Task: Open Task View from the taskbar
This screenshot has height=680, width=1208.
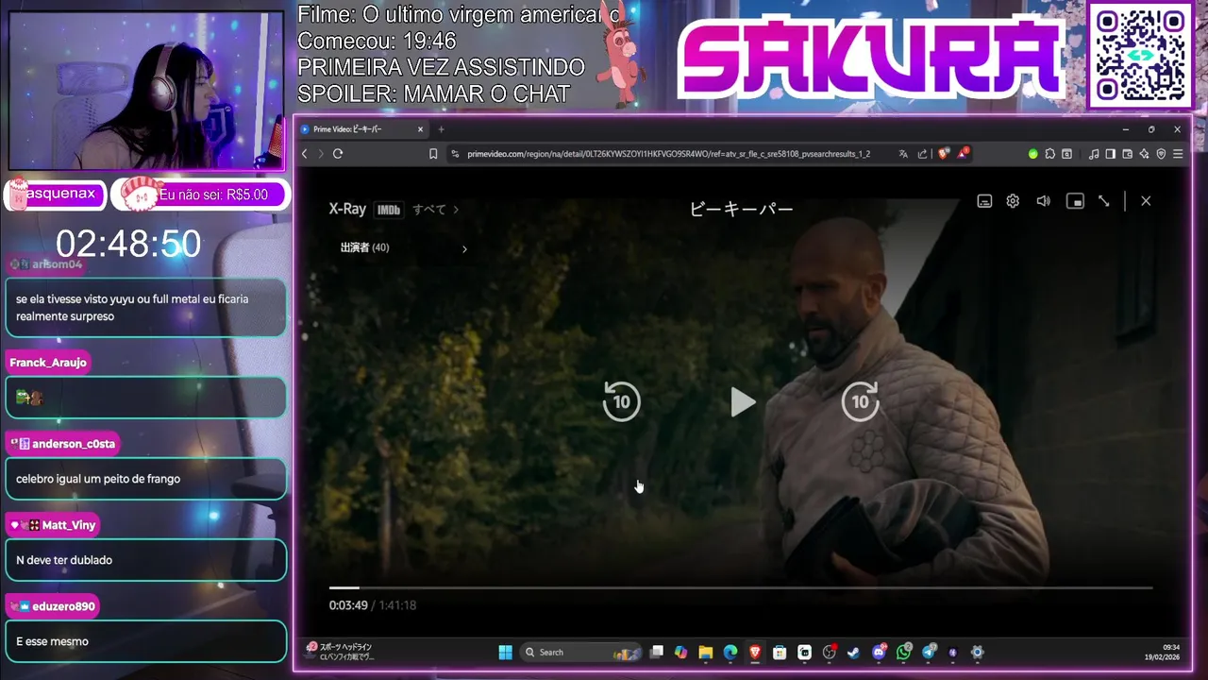Action: [657, 652]
